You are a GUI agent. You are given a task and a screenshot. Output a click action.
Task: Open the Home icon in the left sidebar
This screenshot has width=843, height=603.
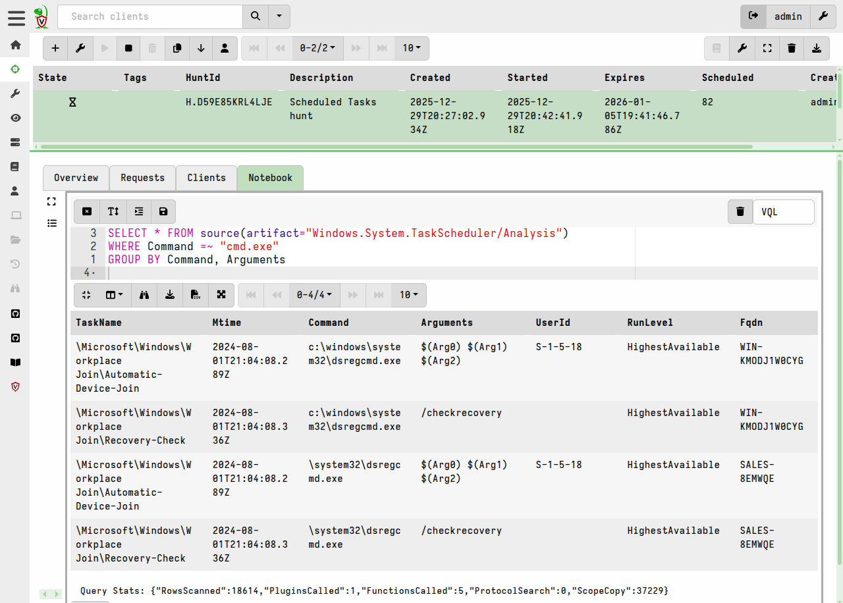[x=15, y=45]
